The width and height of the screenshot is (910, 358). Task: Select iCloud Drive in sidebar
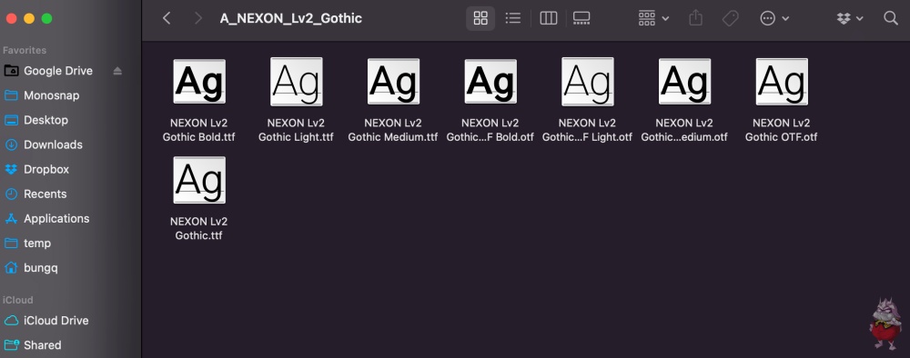click(x=56, y=321)
